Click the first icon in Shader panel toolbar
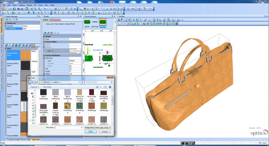 (x=45, y=33)
